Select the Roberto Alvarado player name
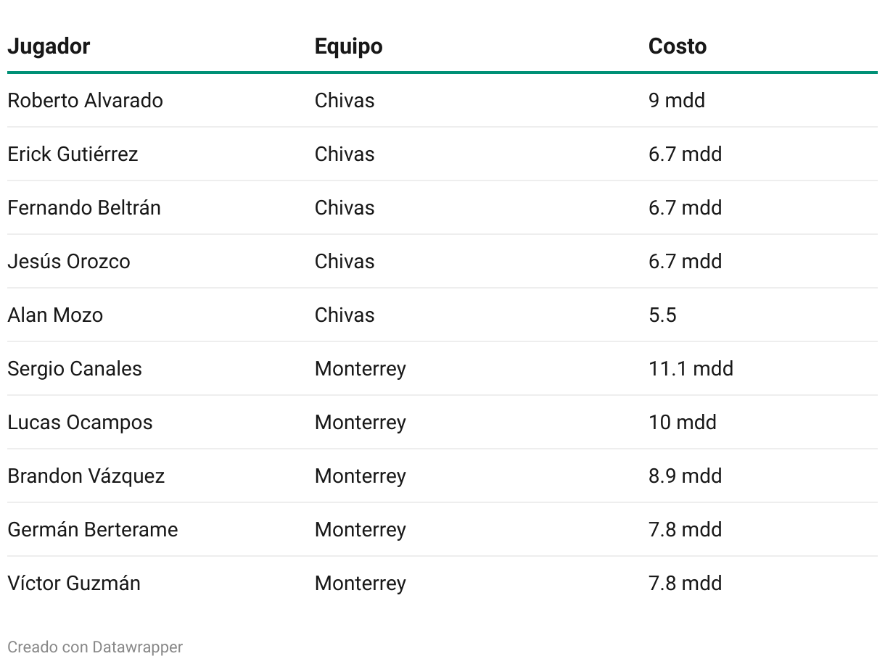885x664 pixels. pyautogui.click(x=85, y=100)
